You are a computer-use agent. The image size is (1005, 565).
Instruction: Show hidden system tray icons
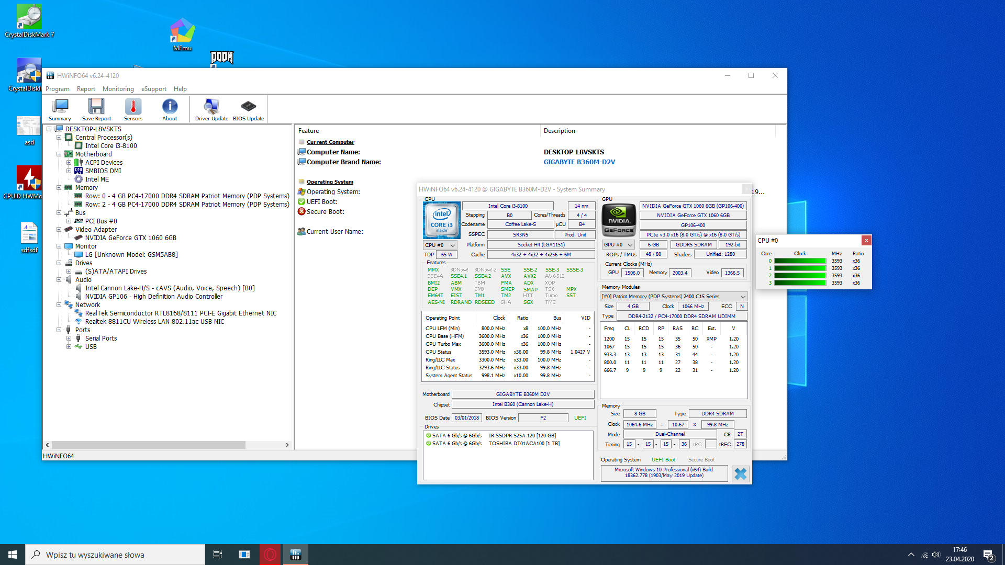pyautogui.click(x=911, y=555)
